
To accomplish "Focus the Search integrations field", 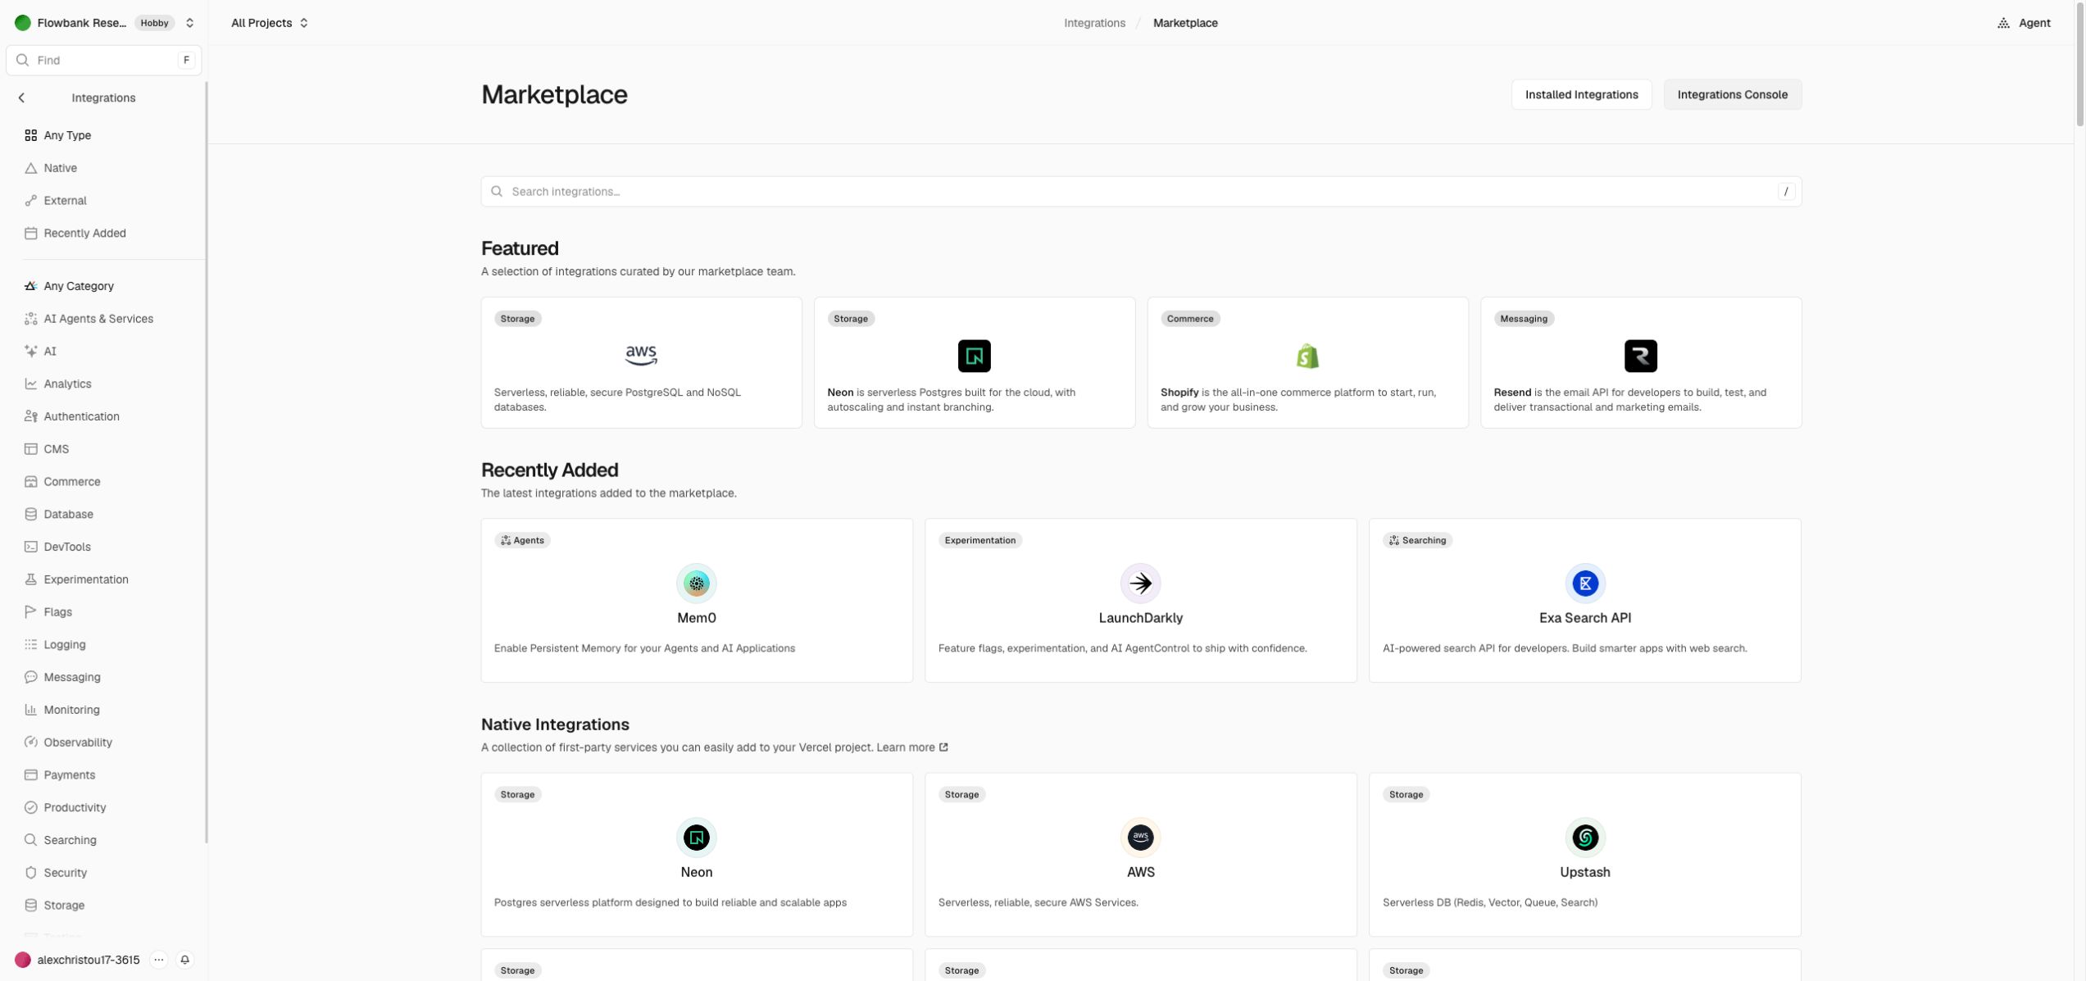I will 1141,192.
